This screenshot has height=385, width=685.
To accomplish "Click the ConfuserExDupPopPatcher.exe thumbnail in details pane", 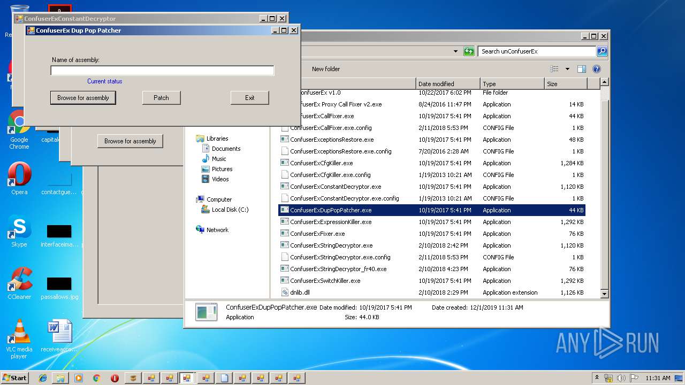I will tap(206, 312).
